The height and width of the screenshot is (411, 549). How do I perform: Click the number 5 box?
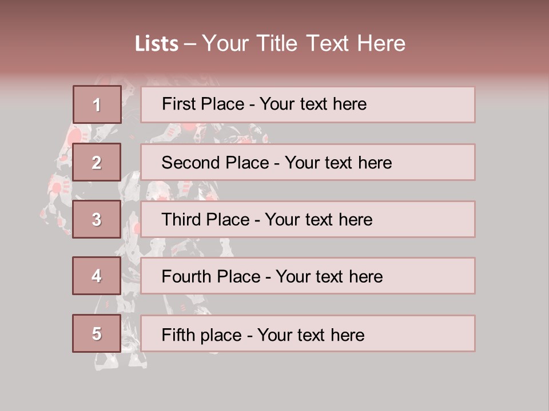click(97, 333)
